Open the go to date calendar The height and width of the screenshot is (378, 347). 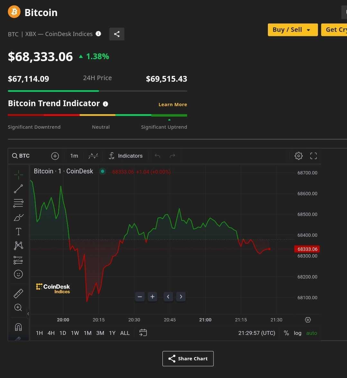click(x=143, y=333)
